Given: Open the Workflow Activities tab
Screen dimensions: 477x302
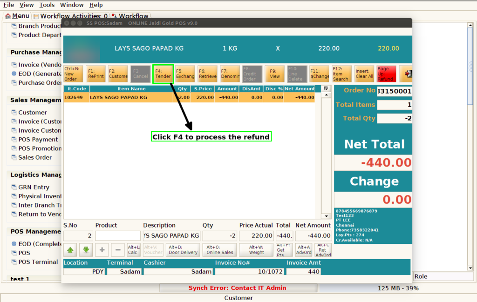Looking at the screenshot, I should click(71, 16).
